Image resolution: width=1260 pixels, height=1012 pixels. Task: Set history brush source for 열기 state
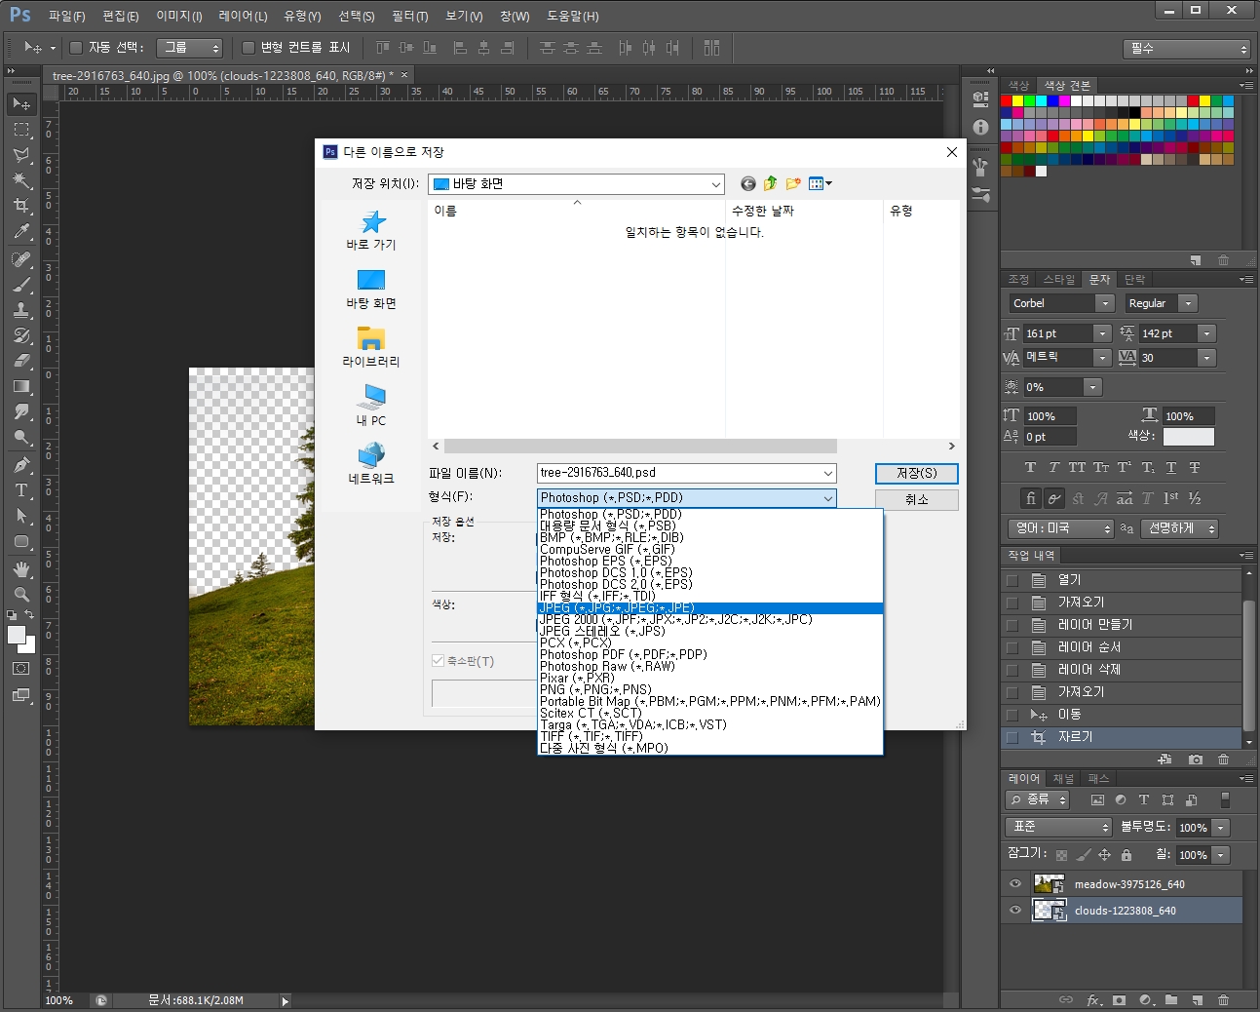click(x=1012, y=579)
